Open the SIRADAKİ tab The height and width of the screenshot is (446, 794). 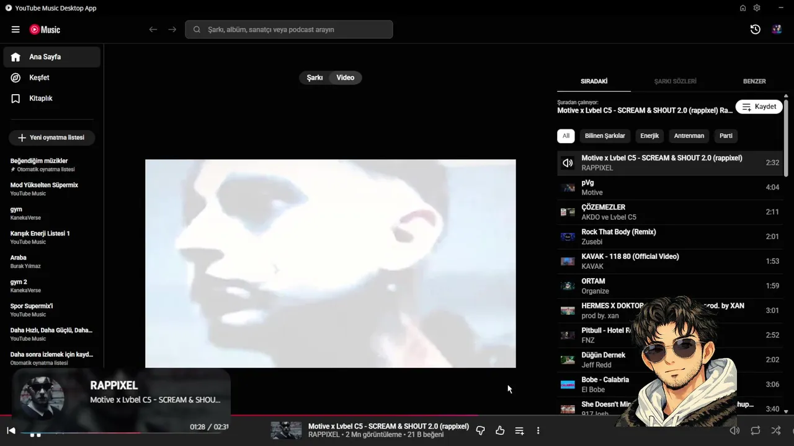(x=594, y=81)
